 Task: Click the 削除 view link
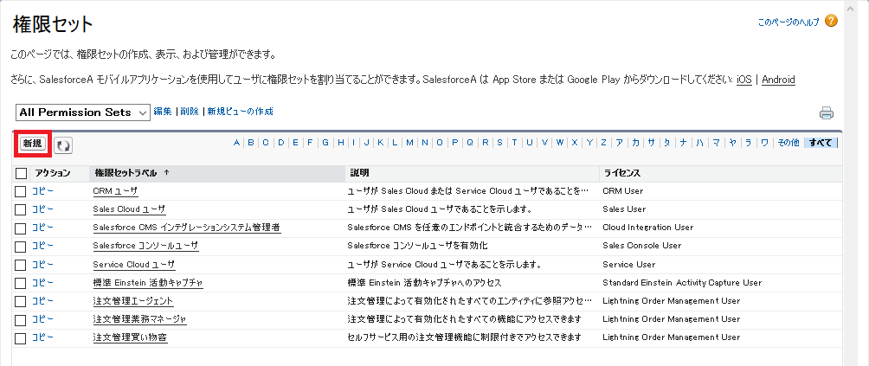(190, 112)
